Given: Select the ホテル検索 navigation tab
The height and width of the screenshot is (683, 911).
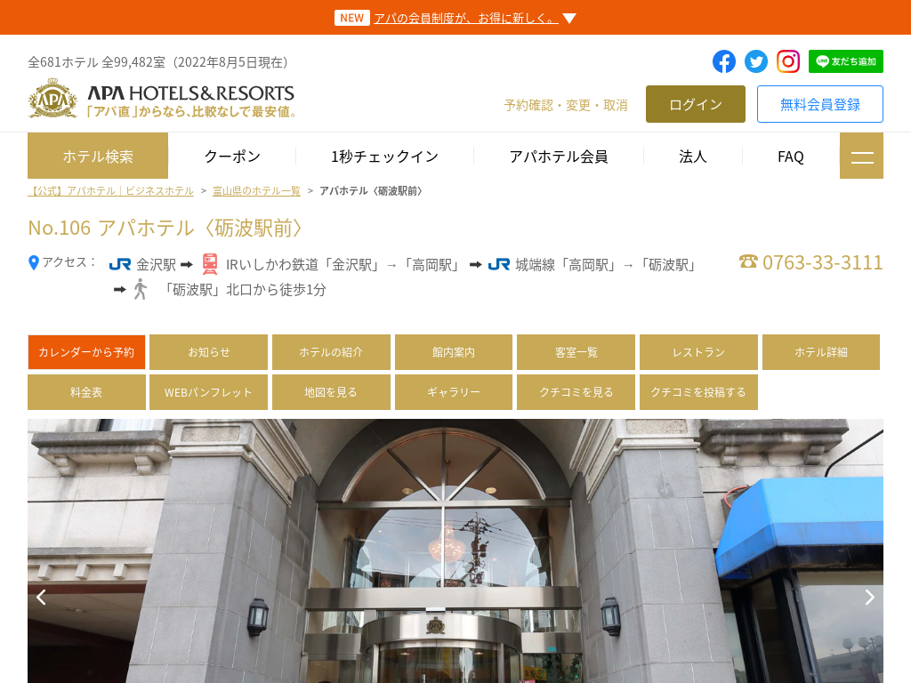Looking at the screenshot, I should (x=98, y=157).
